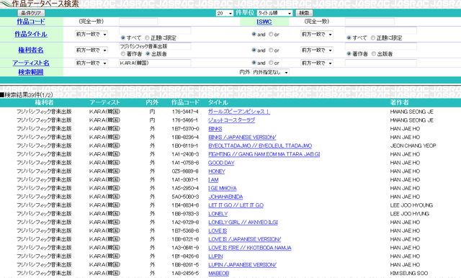
Task: Open the I AM title link
Action: tap(213, 180)
